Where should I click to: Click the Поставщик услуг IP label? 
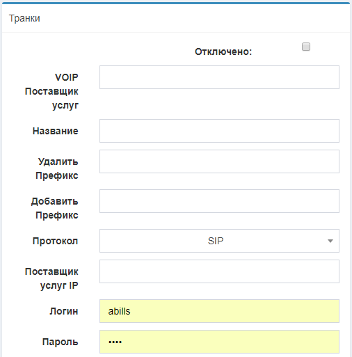click(x=51, y=278)
